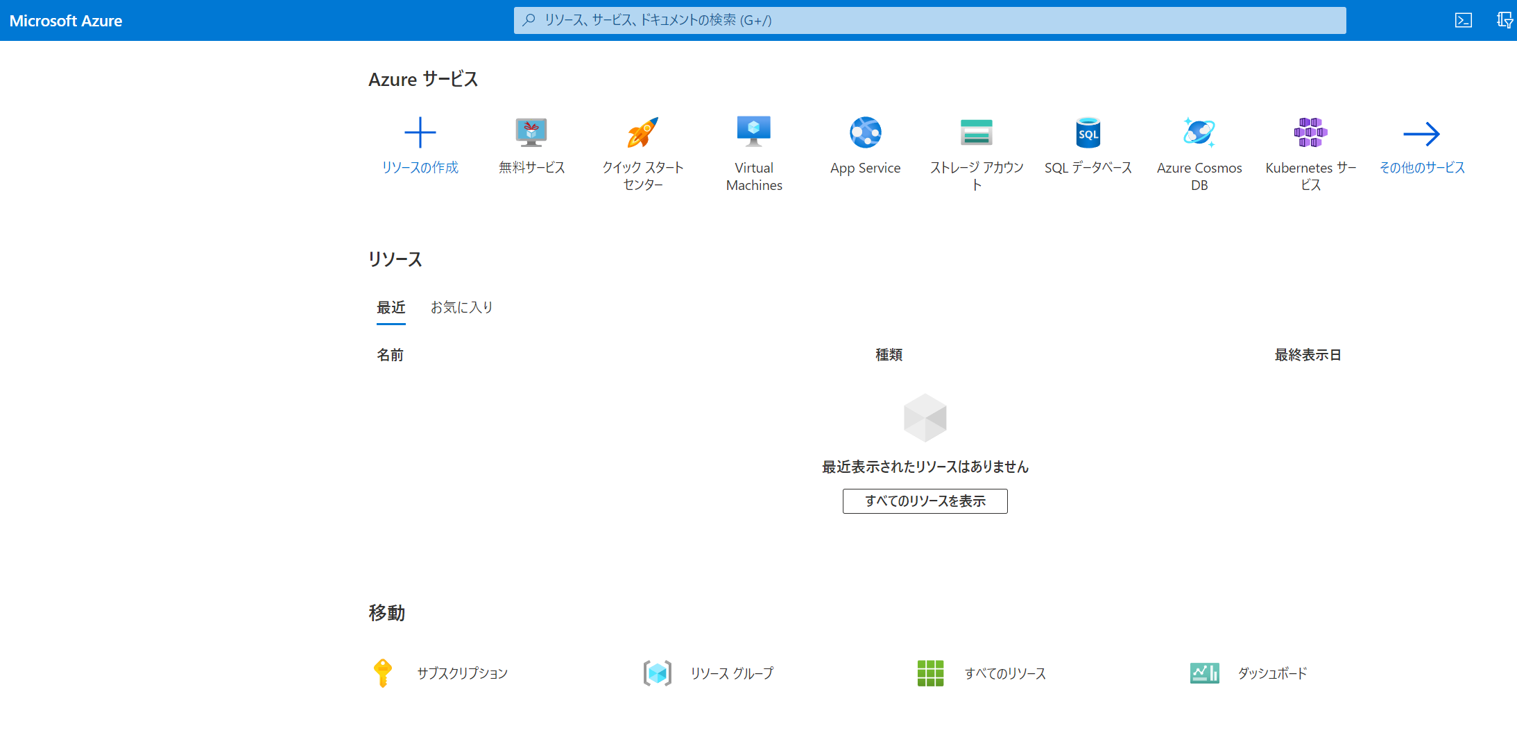Click the 無料サービス label
The image size is (1517, 746).
click(531, 168)
